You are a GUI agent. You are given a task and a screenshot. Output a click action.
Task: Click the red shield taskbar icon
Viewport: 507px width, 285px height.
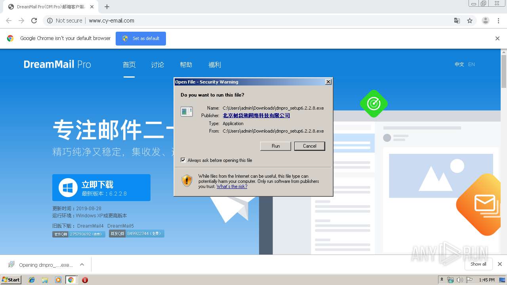pyautogui.click(x=85, y=280)
